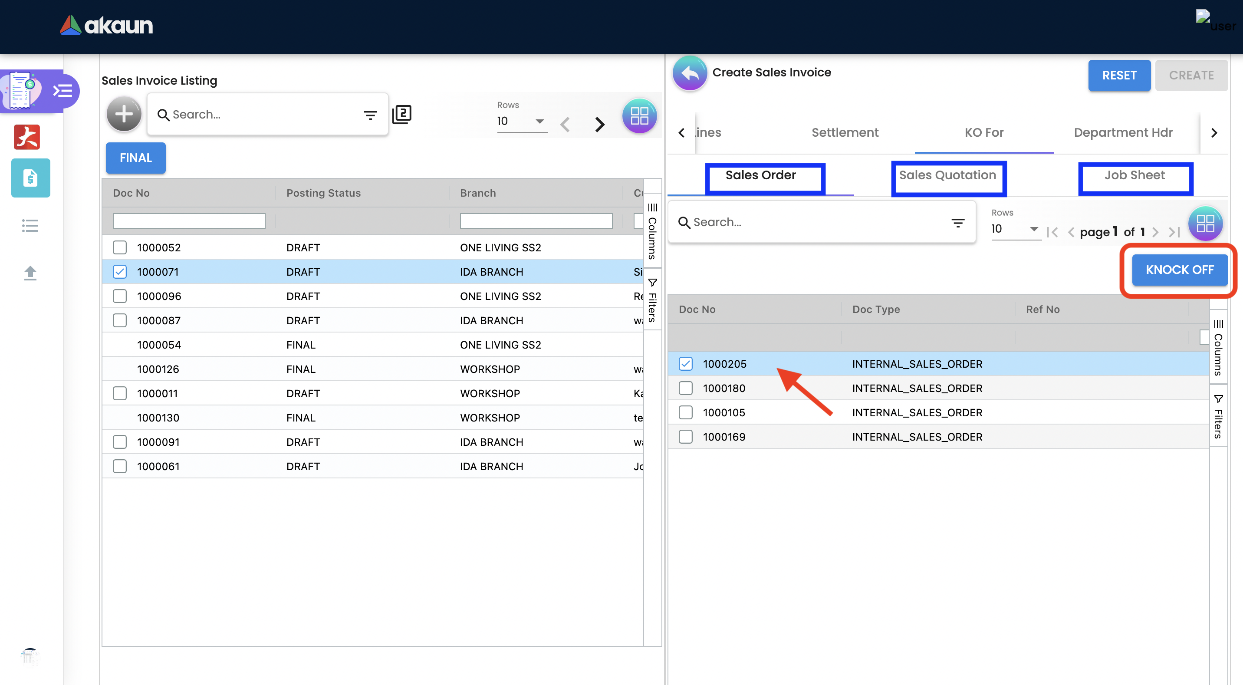Open filter options in Sales Invoice search bar
The width and height of the screenshot is (1243, 685).
(370, 115)
